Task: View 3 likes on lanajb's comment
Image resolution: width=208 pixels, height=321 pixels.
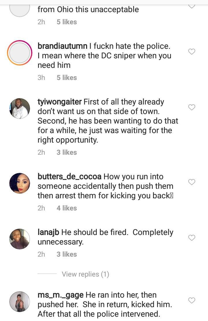Action: click(x=67, y=254)
